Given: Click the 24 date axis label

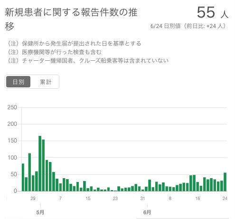Looking at the screenshot, I should [x=225, y=199].
